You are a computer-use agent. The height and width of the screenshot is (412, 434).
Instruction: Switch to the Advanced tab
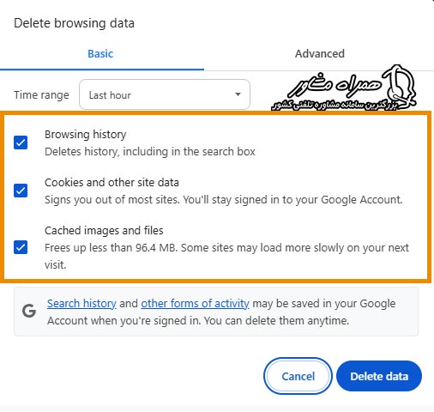click(320, 53)
